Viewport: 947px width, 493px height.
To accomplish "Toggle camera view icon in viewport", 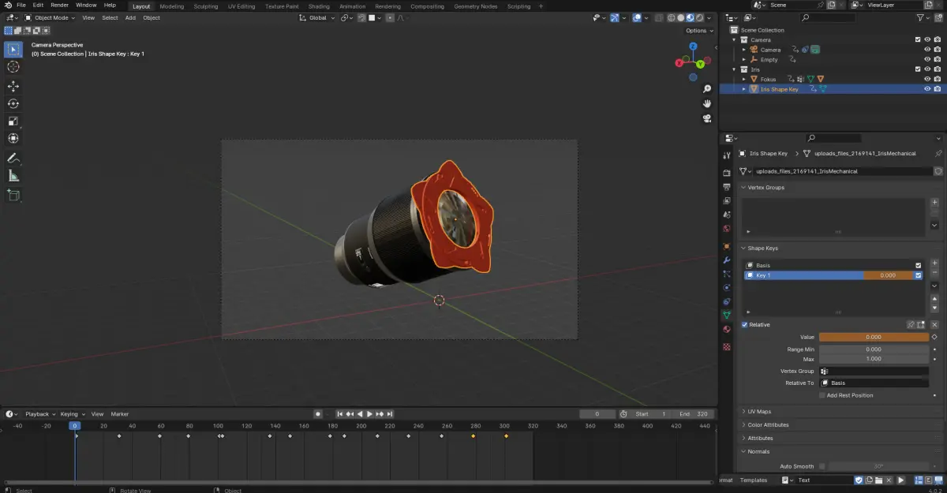I will point(707,118).
